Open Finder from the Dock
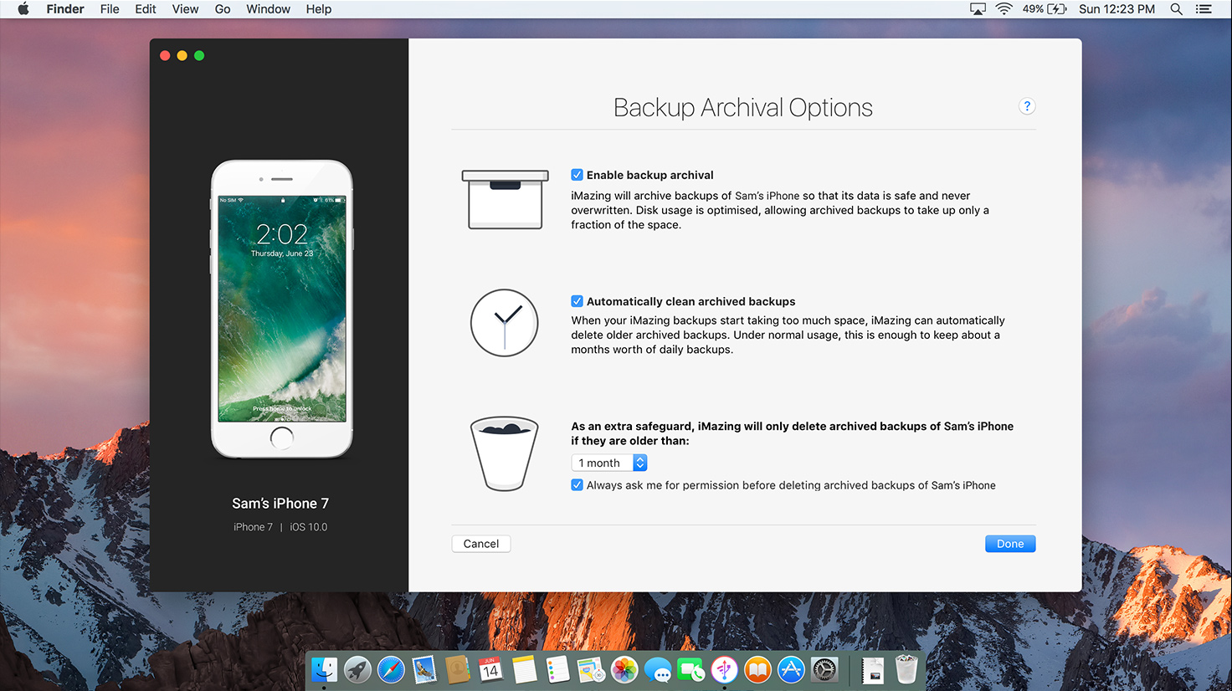Viewport: 1232px width, 691px height. coord(324,669)
